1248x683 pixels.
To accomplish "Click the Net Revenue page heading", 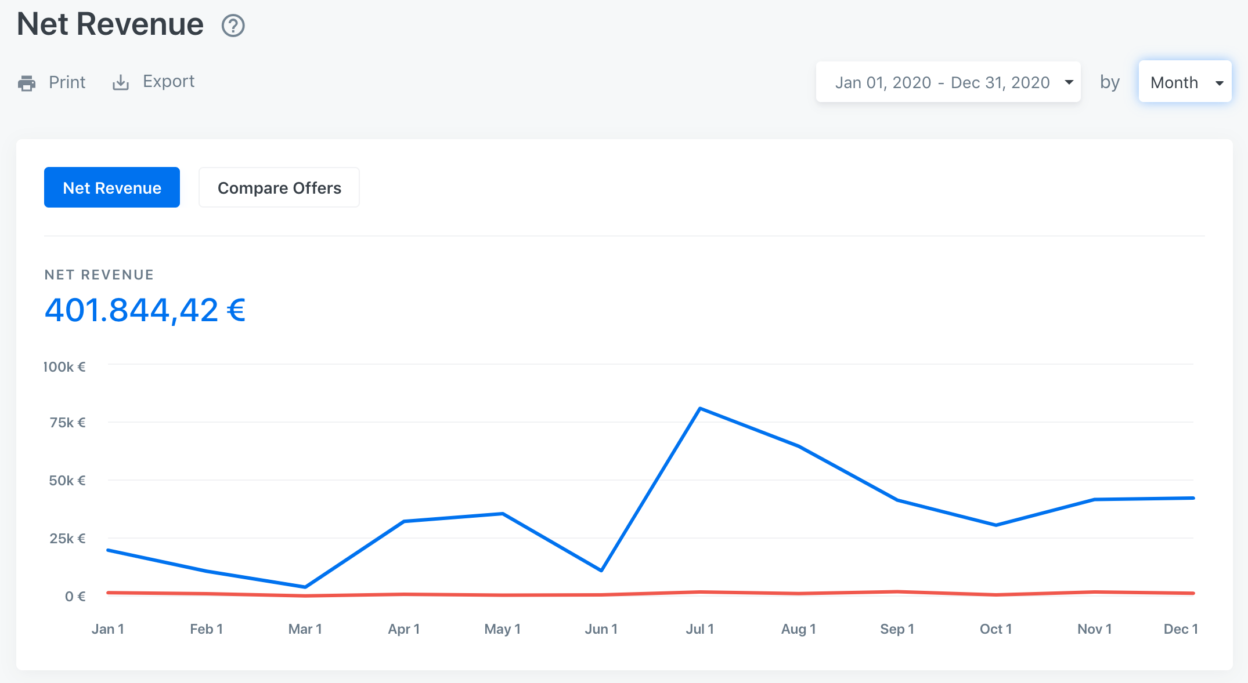I will 110,24.
